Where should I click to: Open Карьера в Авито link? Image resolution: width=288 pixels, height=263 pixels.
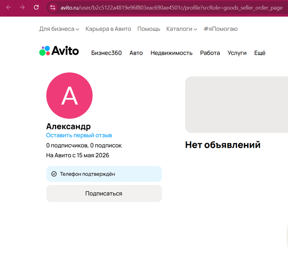pyautogui.click(x=108, y=29)
